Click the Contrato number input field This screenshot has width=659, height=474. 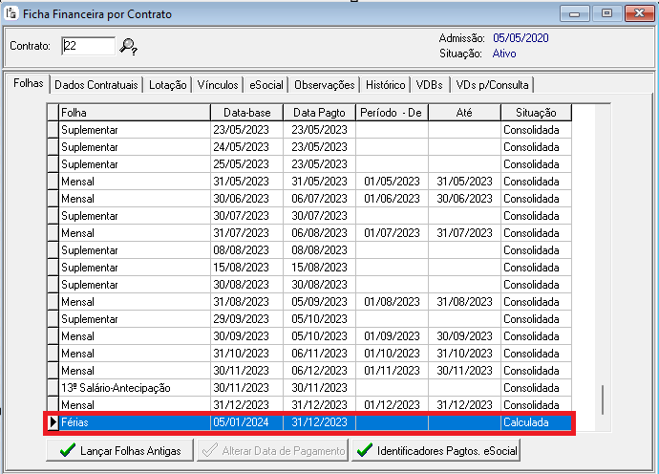point(88,46)
